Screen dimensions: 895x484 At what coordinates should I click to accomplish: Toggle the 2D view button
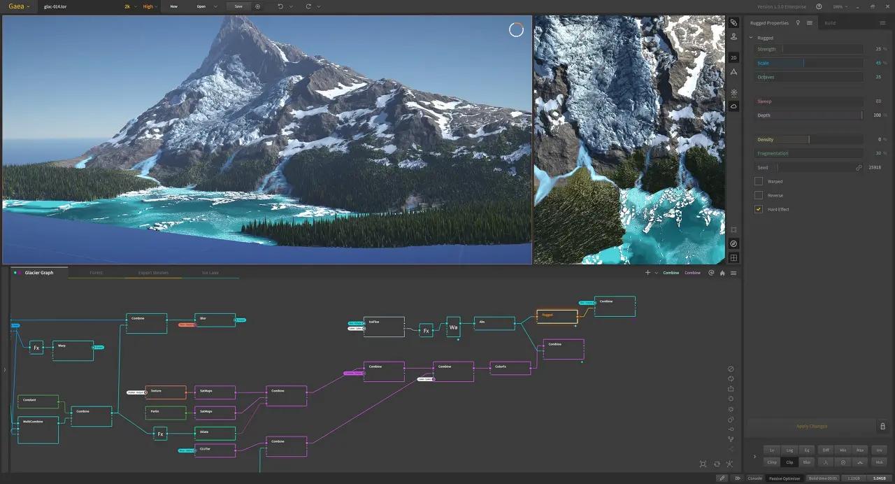click(x=733, y=58)
